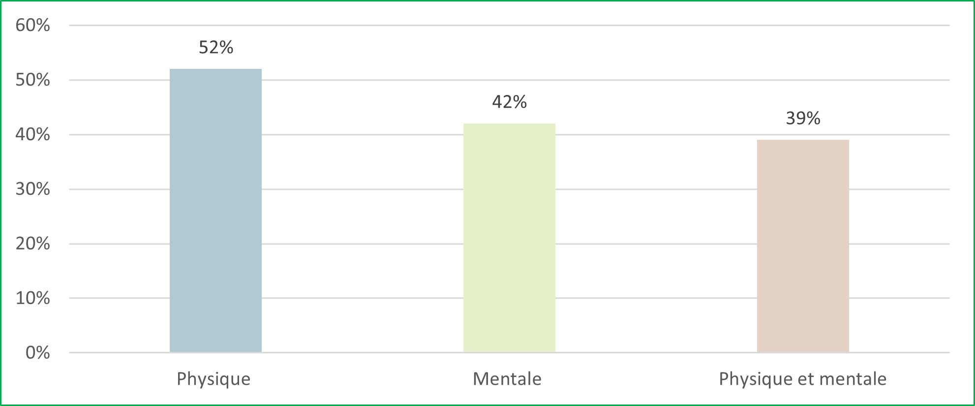The image size is (975, 406).
Task: Click the 60% vertical axis label
Action: (x=32, y=25)
